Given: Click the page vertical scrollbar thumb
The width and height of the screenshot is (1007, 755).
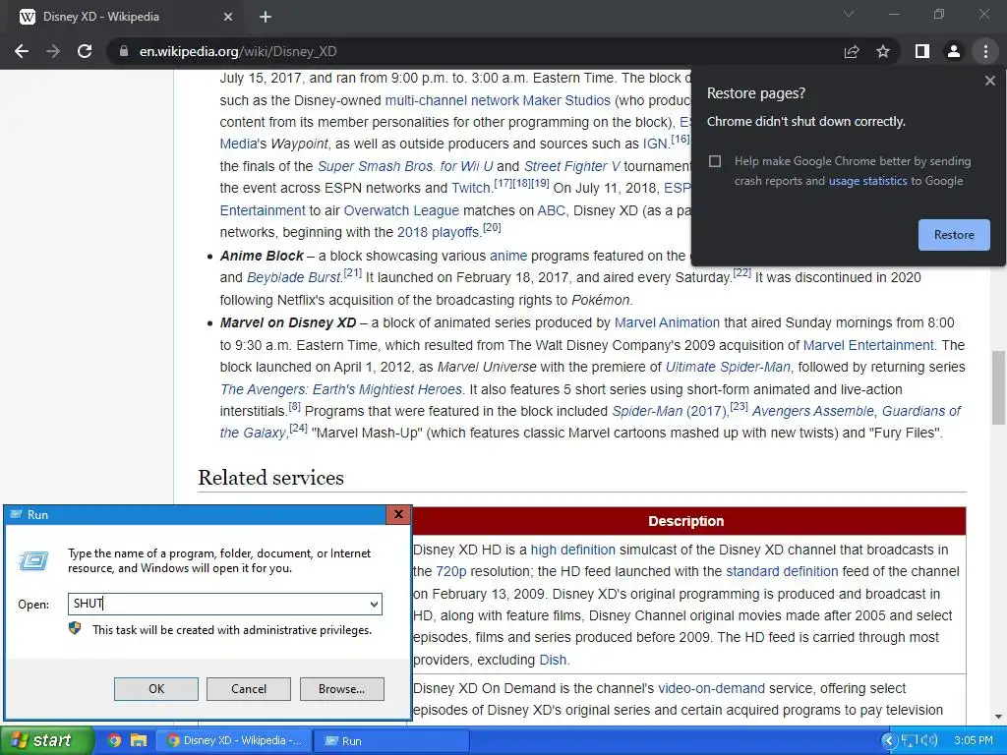Looking at the screenshot, I should 998,387.
